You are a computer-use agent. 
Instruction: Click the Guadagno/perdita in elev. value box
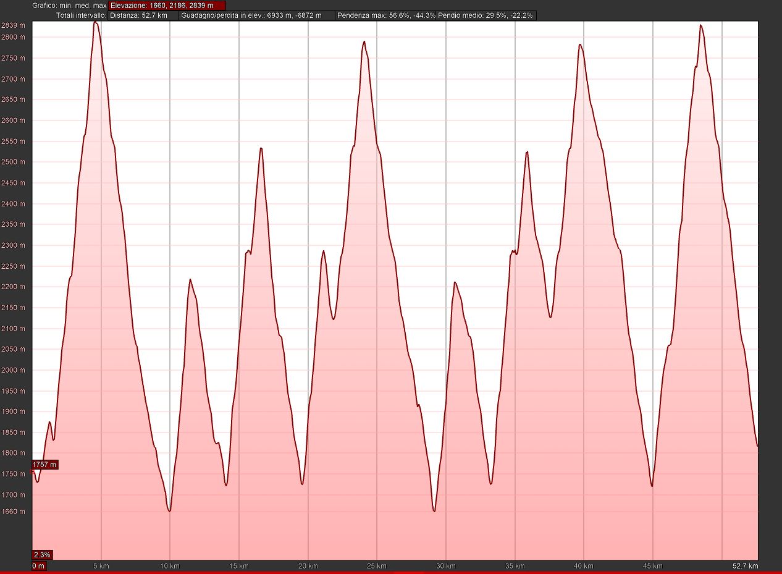pyautogui.click(x=256, y=15)
